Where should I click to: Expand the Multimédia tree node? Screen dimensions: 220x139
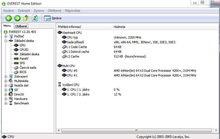pos(6,81)
